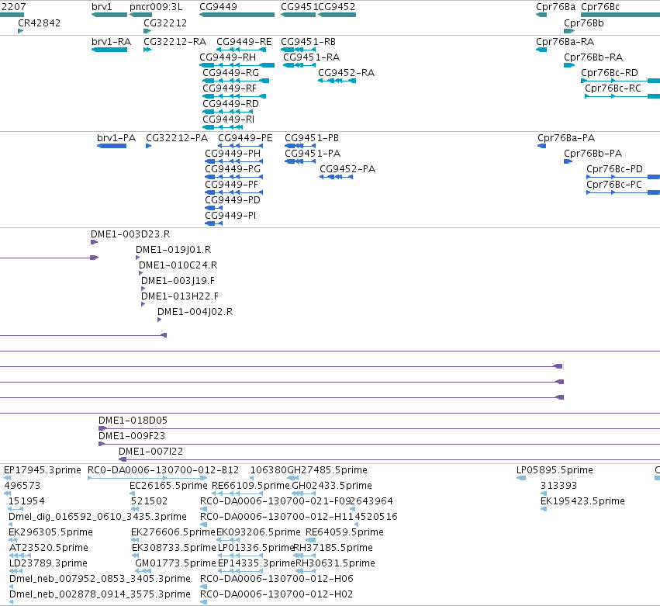This screenshot has height=606, width=660.
Task: Select BAC clone DME1-009F23
Action: (132, 436)
